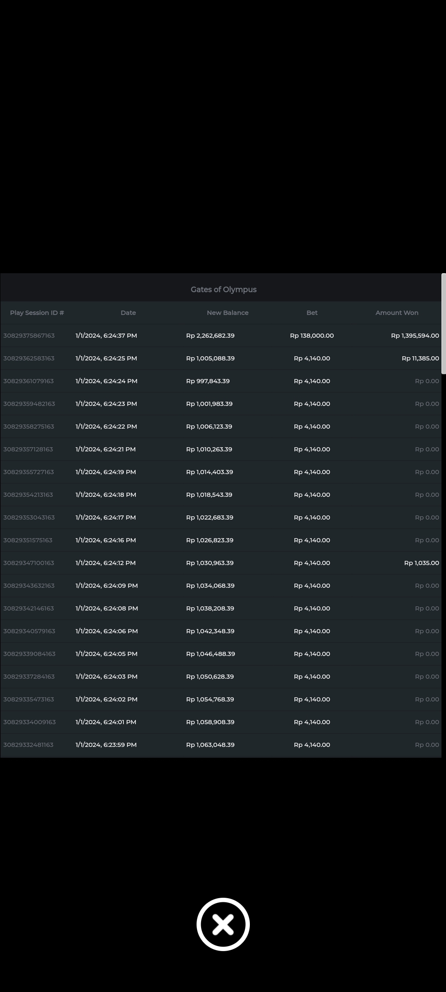446x992 pixels.
Task: Select the Rp 11,385.00 win amount
Action: 420,358
